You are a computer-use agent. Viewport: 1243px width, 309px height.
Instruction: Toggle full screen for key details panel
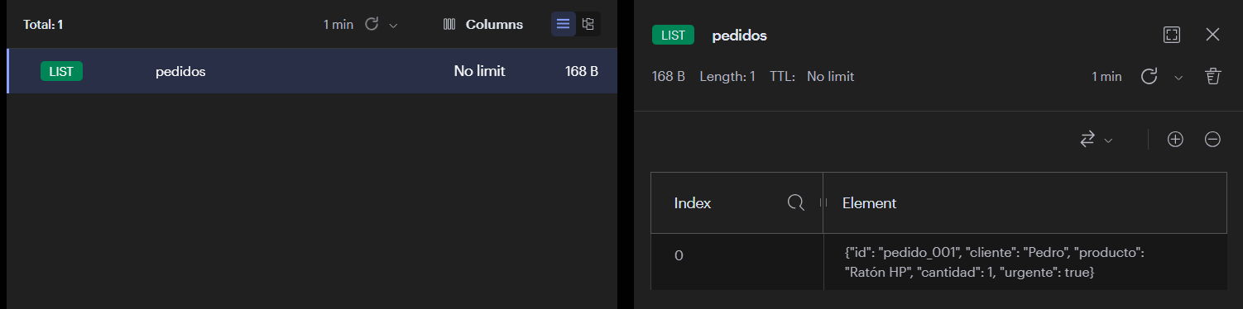tap(1172, 35)
